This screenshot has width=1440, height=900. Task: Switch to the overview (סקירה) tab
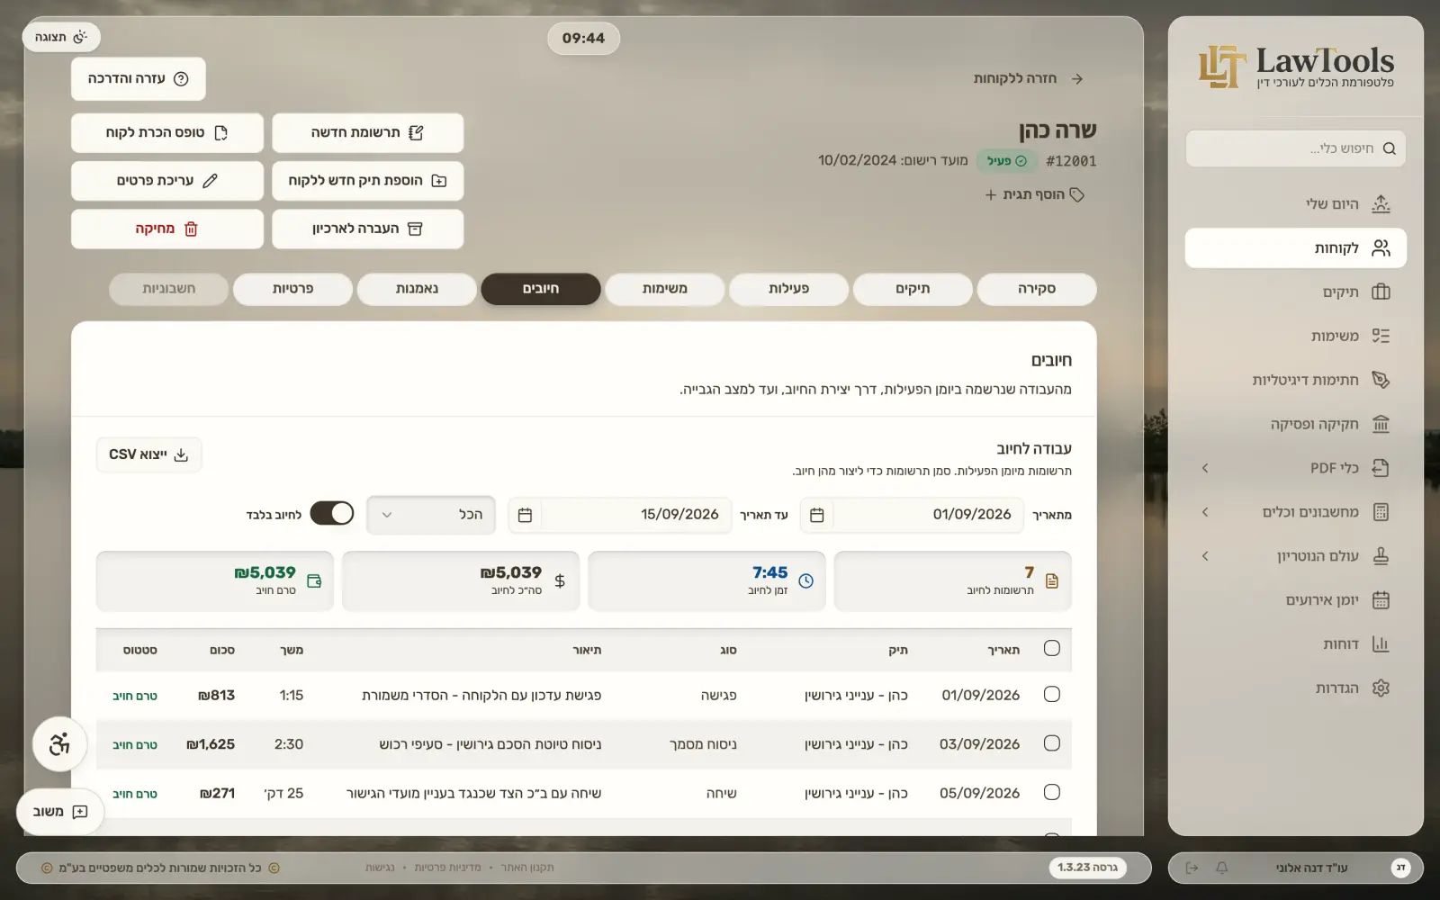click(1037, 289)
